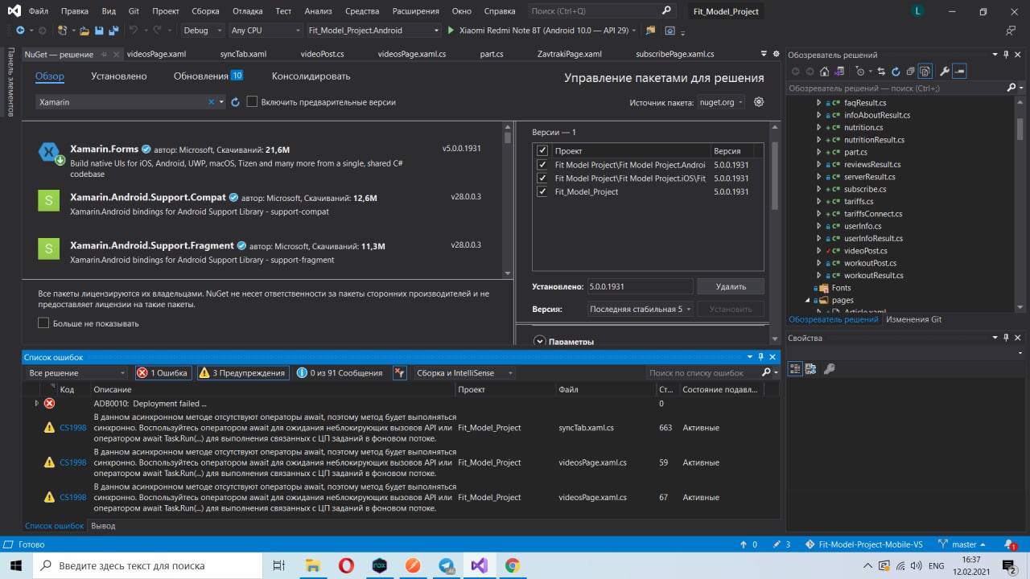The image size is (1030, 579).
Task: Refresh the NuGet package list
Action: point(236,102)
